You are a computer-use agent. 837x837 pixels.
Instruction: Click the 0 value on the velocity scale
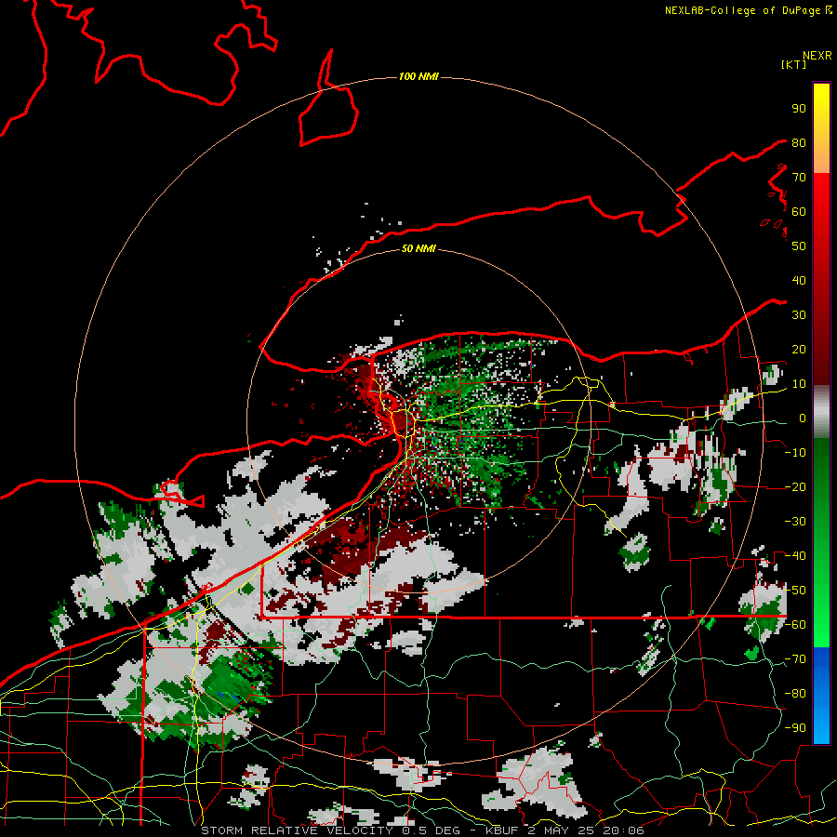click(x=803, y=418)
